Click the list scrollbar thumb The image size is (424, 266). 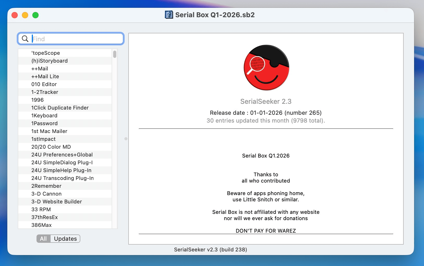coord(114,55)
